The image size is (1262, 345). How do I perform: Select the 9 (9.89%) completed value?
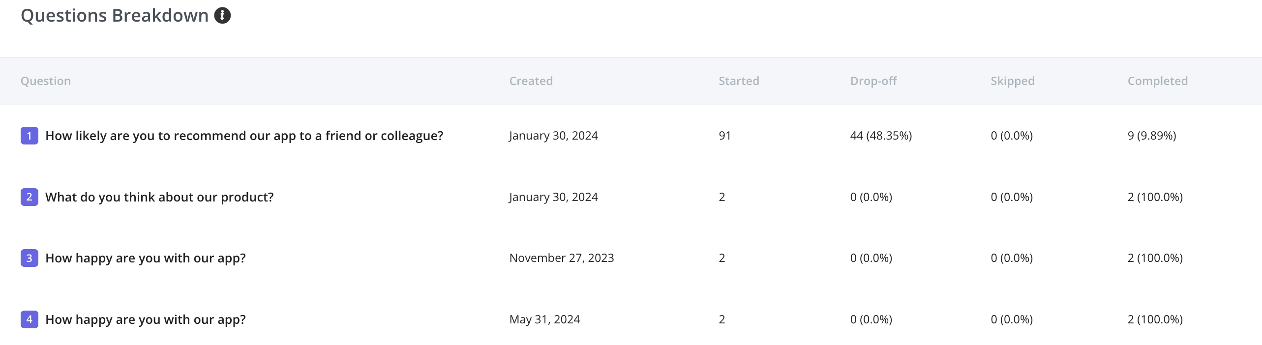pos(1152,136)
